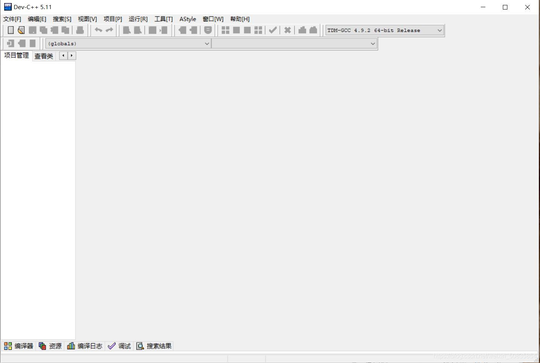Switch to the 项目管理 tab

coord(16,55)
